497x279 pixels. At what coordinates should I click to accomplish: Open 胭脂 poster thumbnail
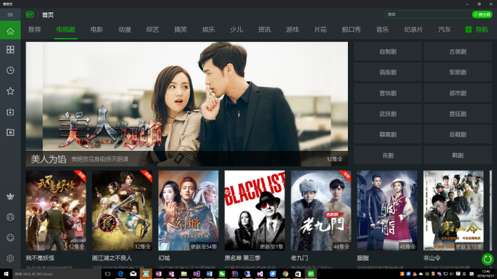387,211
